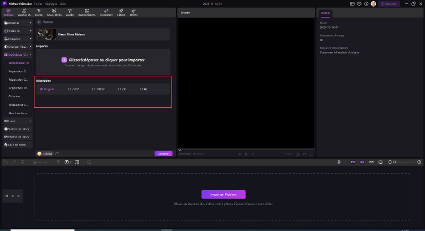
Task: Select Coloriser in sidebar
Action: point(14,96)
